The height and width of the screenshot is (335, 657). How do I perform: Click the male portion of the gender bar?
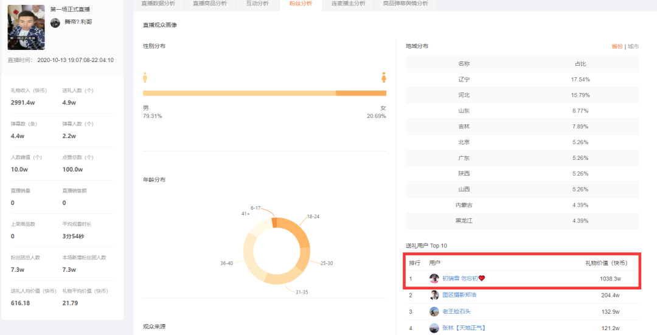239,94
